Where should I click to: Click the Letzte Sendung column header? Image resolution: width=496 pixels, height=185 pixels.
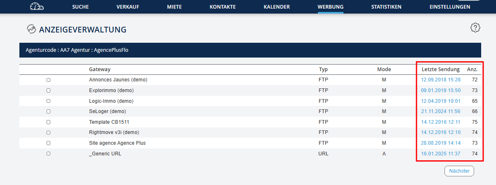[440, 69]
